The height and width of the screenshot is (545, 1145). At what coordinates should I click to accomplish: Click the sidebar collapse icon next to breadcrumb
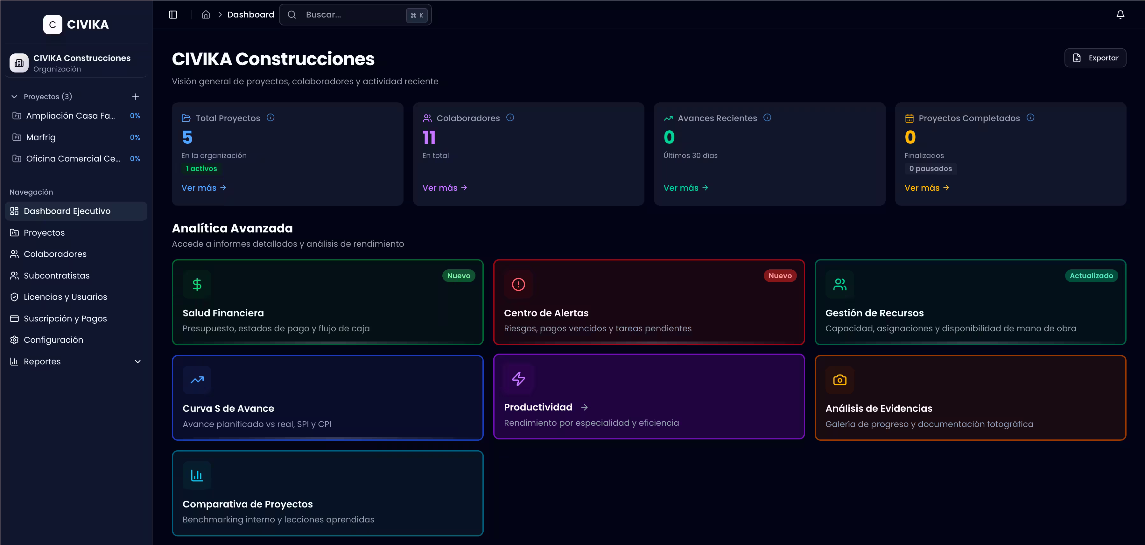coord(173,15)
